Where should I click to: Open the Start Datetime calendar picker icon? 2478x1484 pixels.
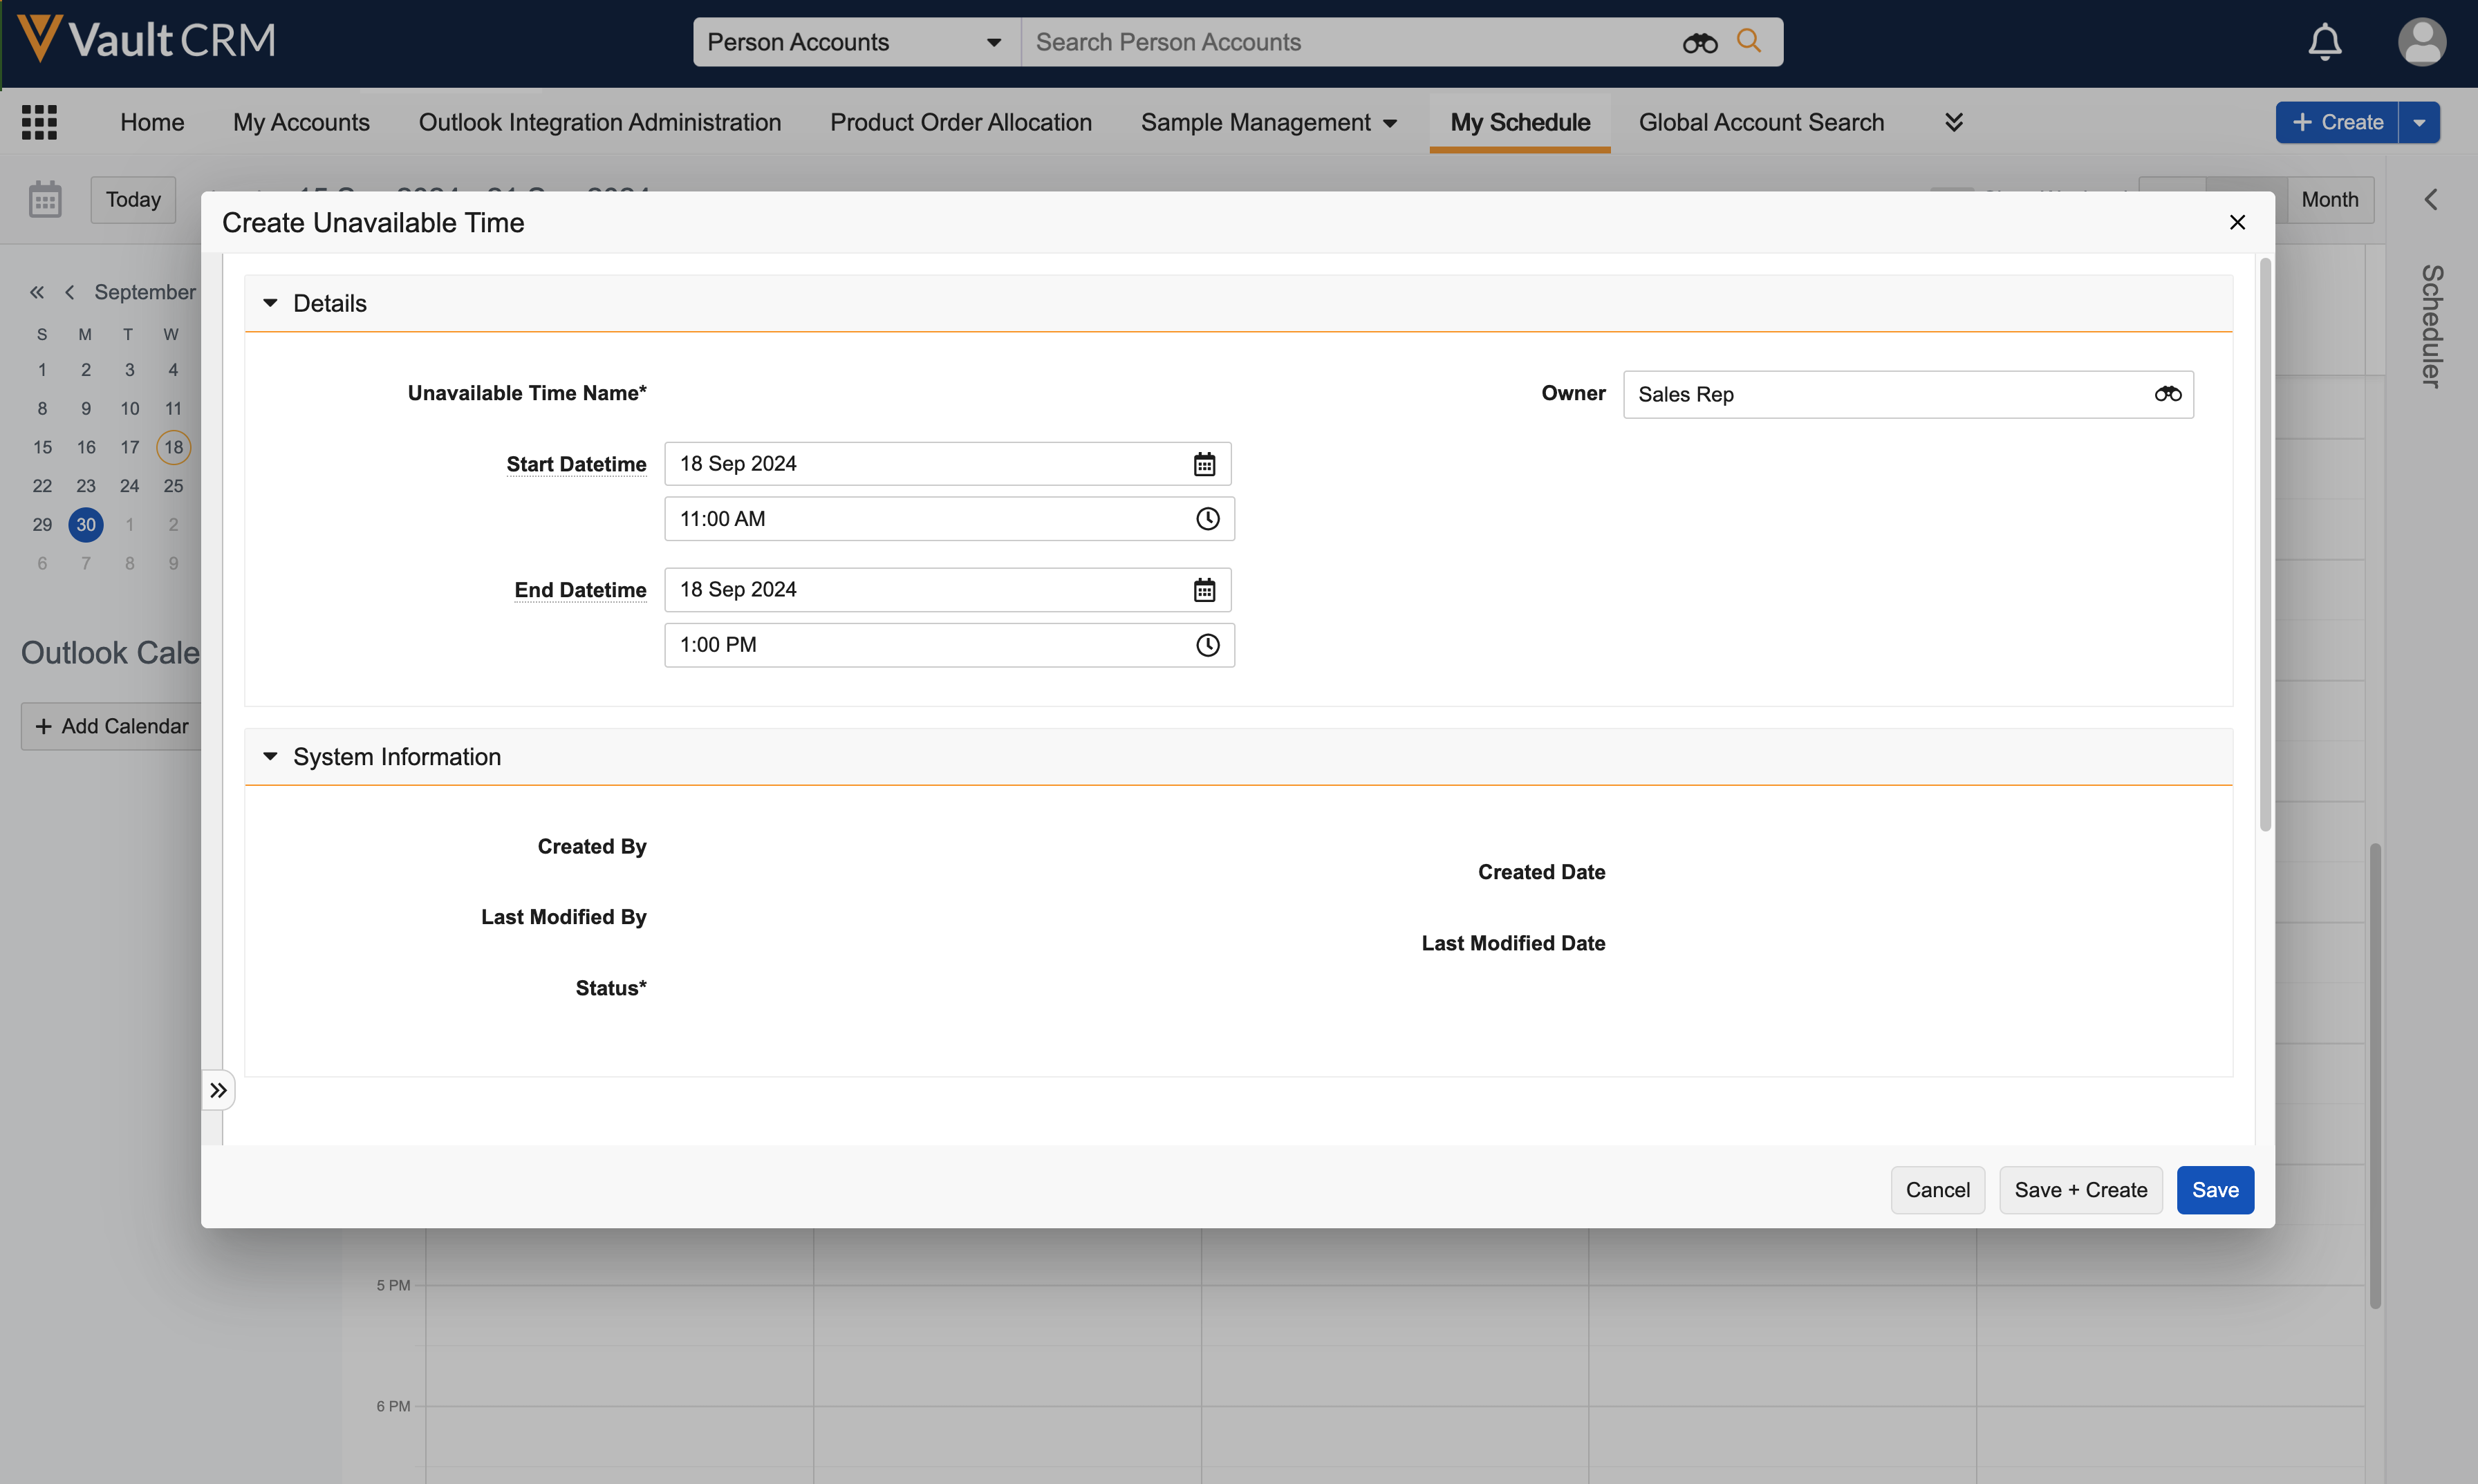pyautogui.click(x=1204, y=464)
